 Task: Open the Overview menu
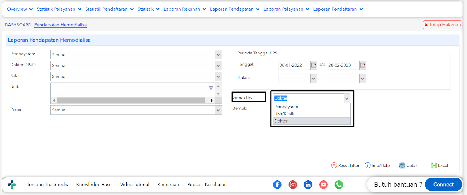[x=20, y=9]
